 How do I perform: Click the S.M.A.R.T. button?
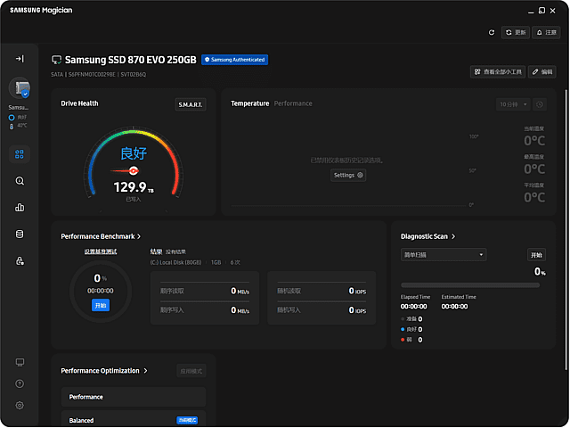(191, 104)
